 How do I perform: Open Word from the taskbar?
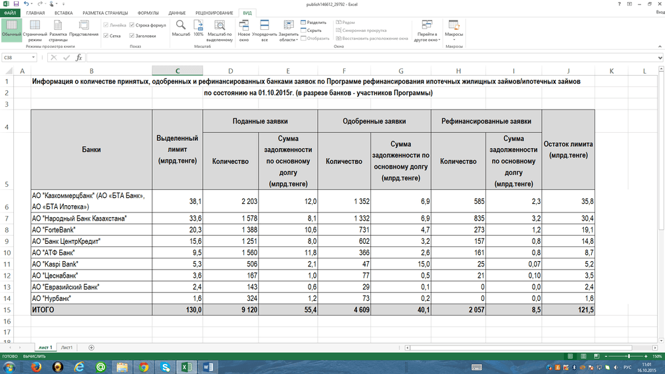coord(208,367)
